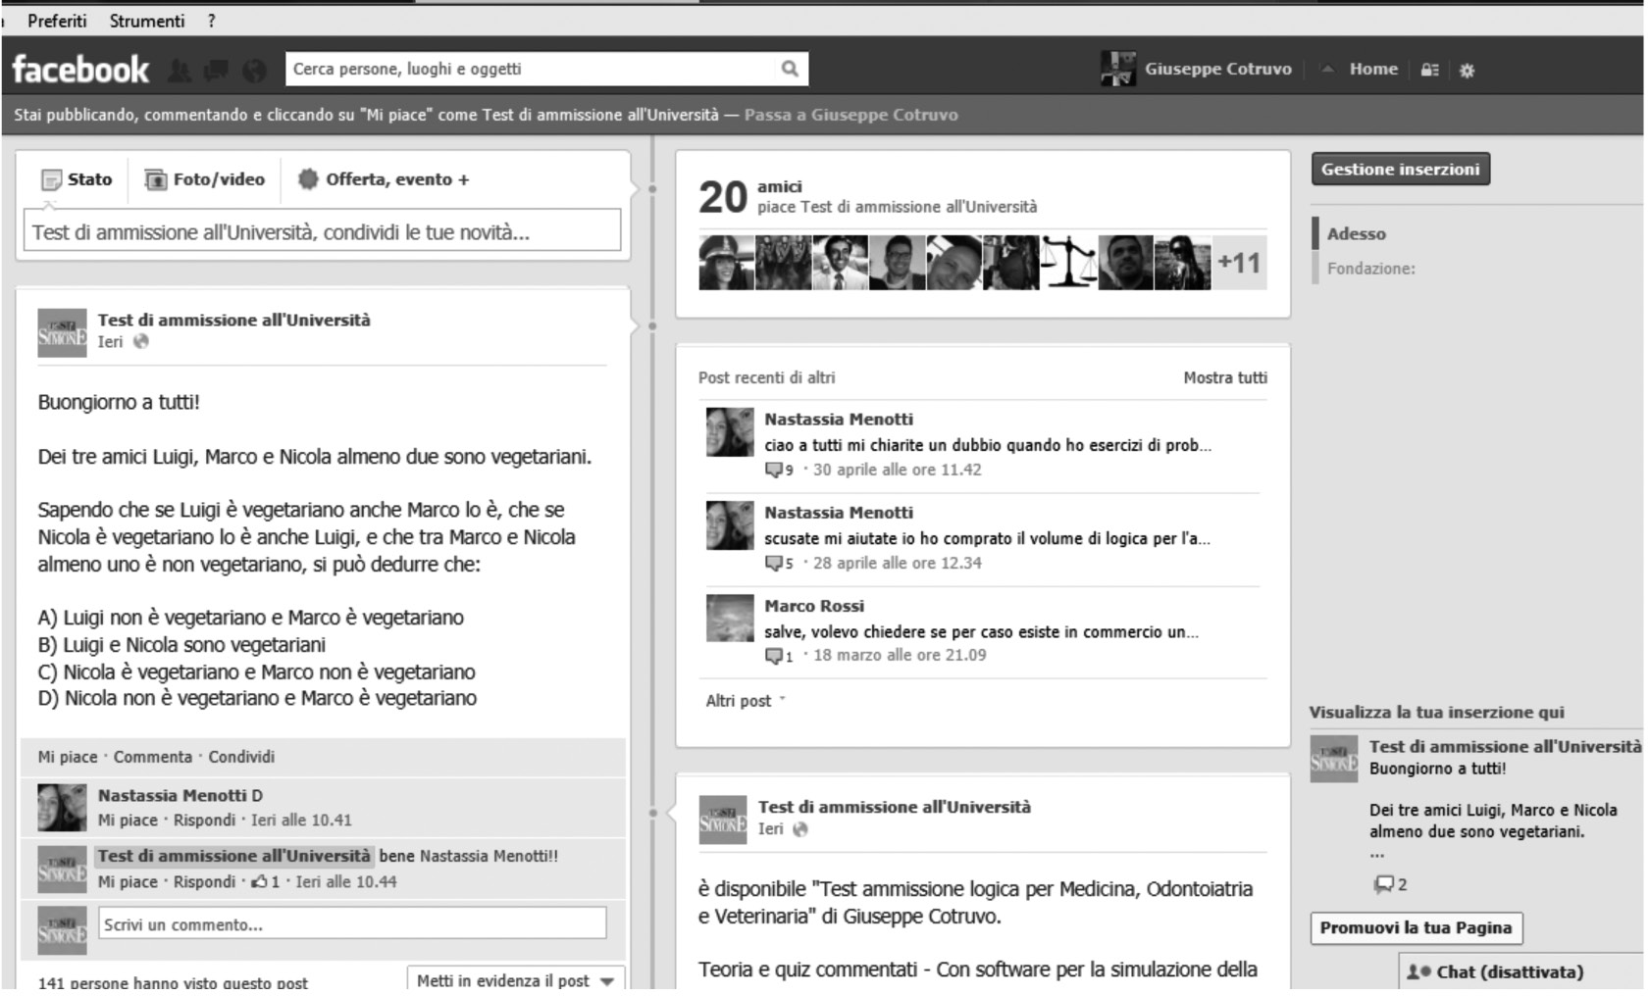Screen dimensions: 1649x996
Task: Click the 20 amici heading
Action: click(749, 196)
